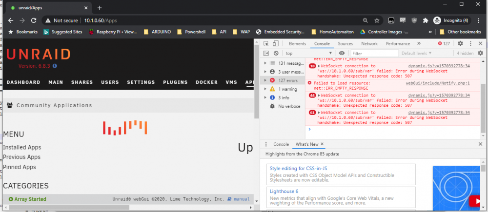This screenshot has height=212, width=488.
Task: Click the Not secure warning indicator
Action: (x=61, y=20)
